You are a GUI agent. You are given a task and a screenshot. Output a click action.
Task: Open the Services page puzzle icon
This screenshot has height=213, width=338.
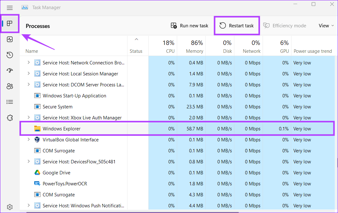click(x=10, y=118)
